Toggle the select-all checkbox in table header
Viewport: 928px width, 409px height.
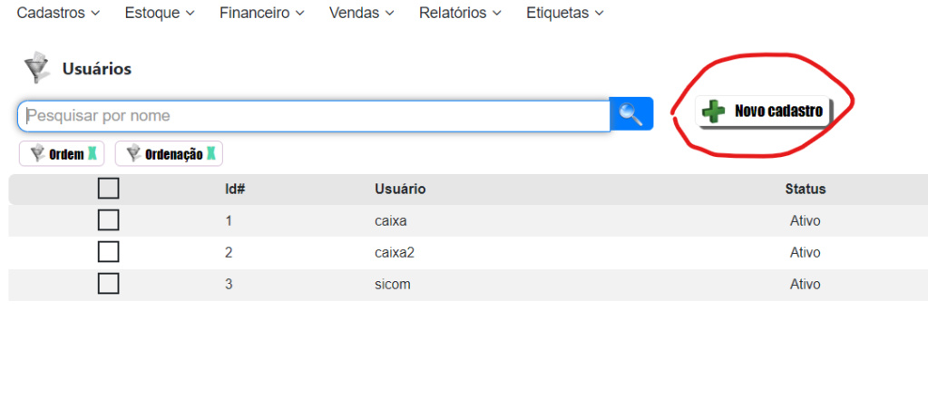click(108, 189)
